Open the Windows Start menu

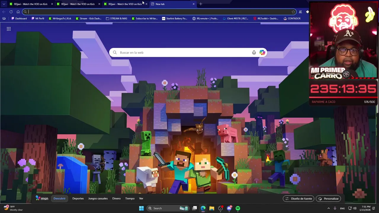click(142, 208)
